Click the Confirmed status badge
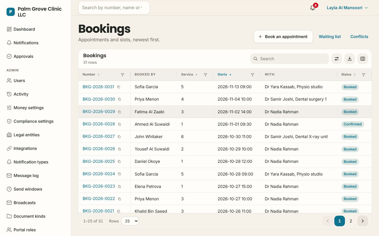Image resolution: width=379 pixels, height=236 pixels. pos(353,124)
